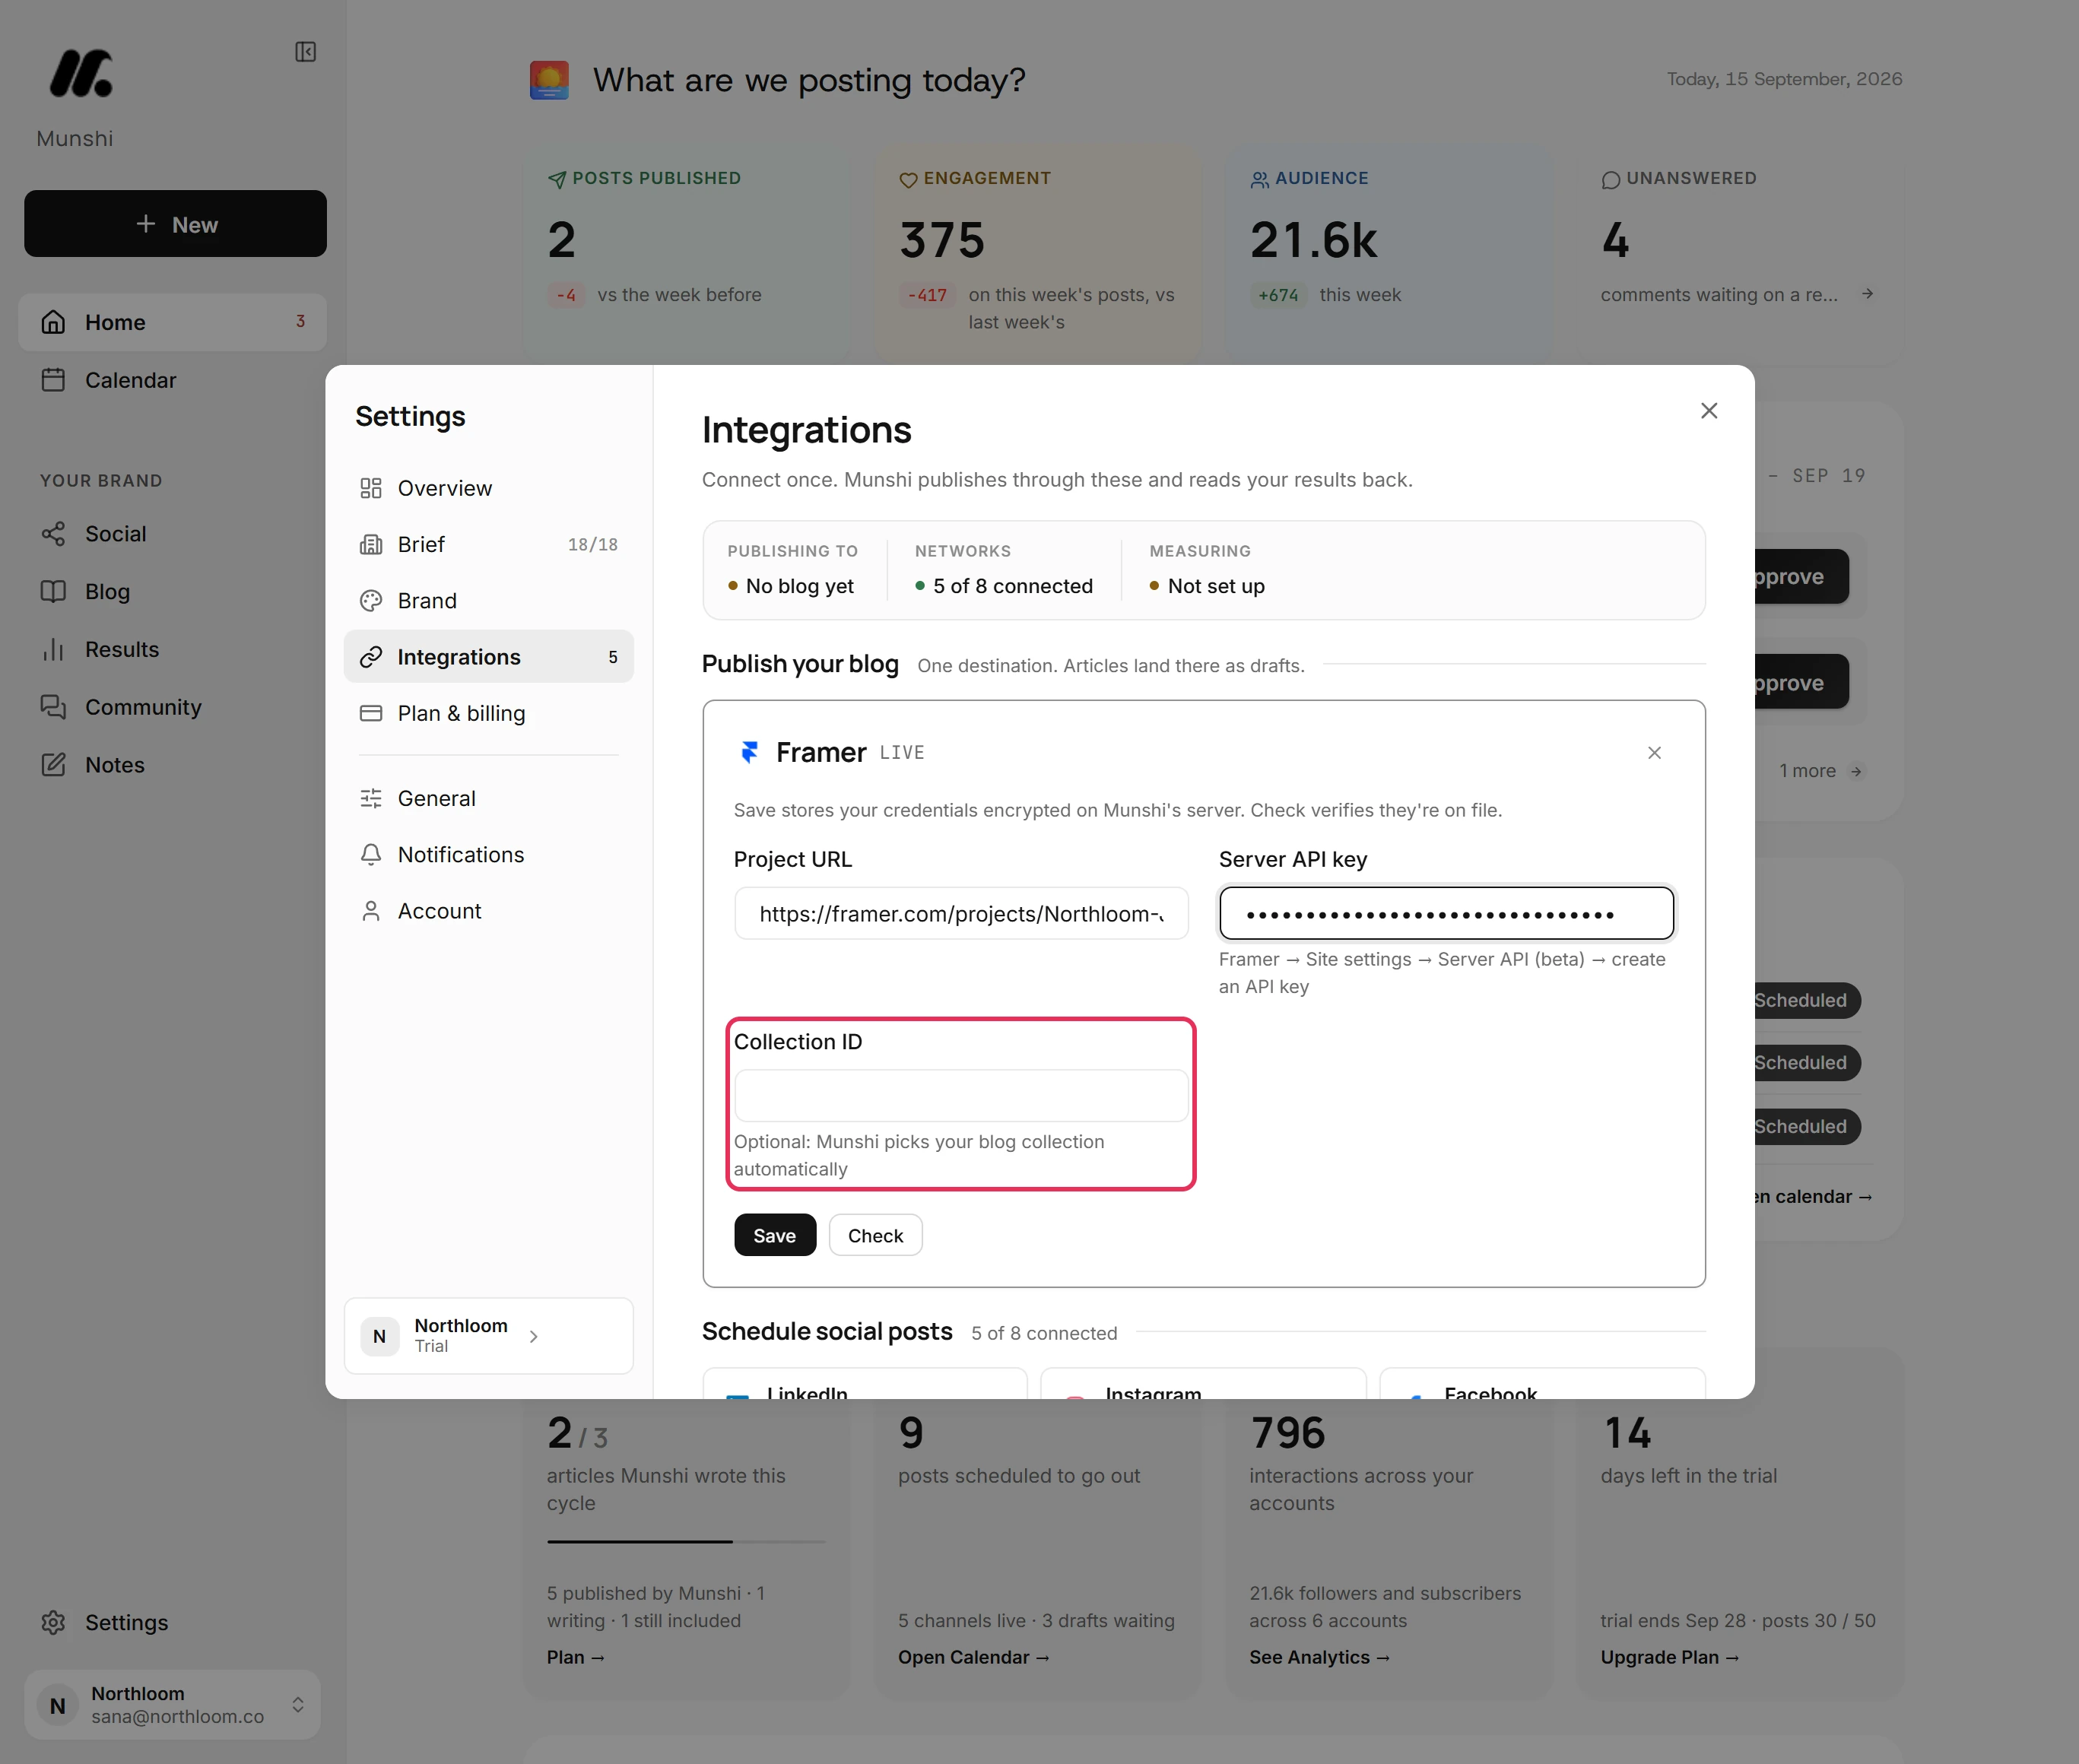The image size is (2079, 1764).
Task: Click the Home icon
Action: click(x=53, y=322)
